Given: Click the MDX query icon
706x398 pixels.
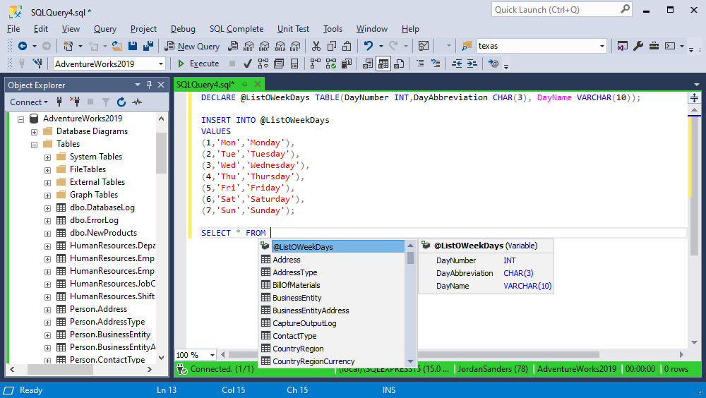Looking at the screenshot, I should (248, 46).
